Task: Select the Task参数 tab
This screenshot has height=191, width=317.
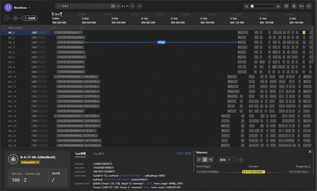Action: (x=80, y=153)
